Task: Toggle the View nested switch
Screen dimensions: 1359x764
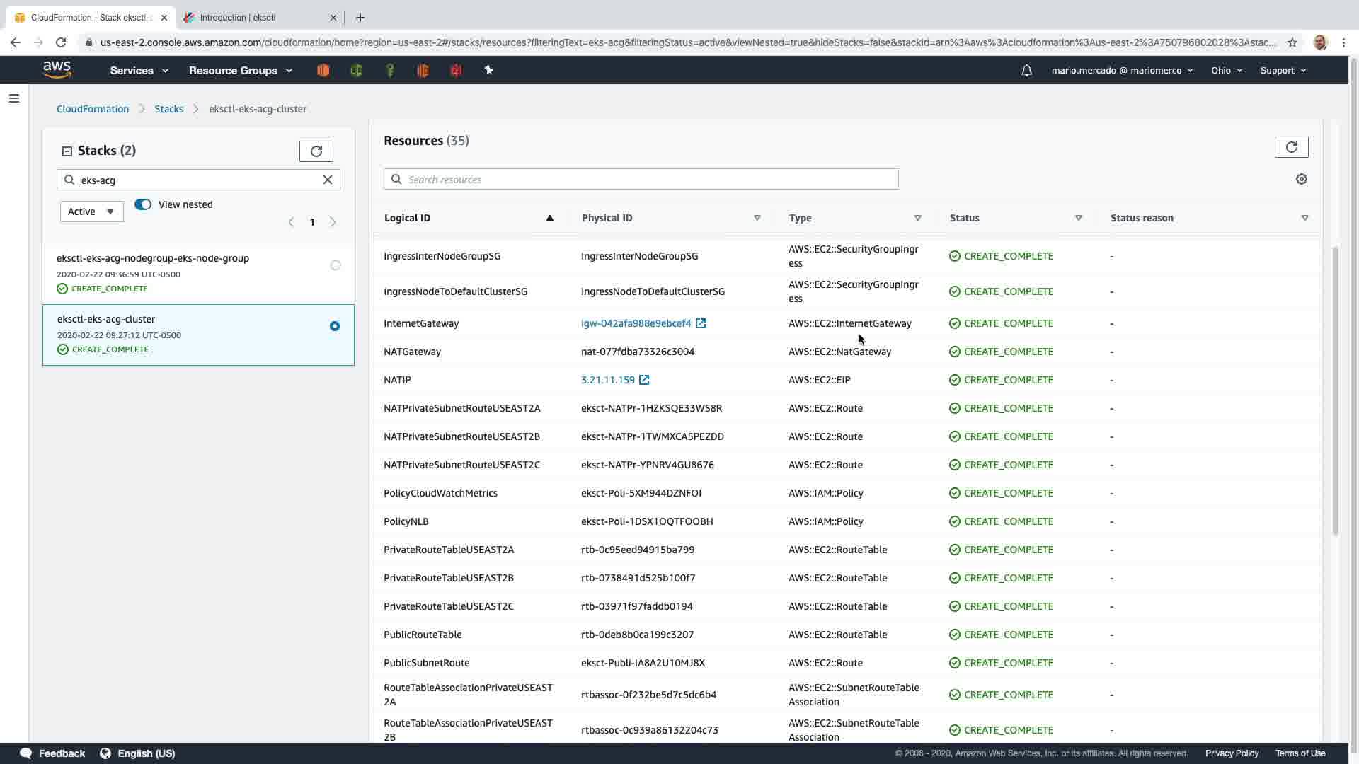Action: pos(143,204)
